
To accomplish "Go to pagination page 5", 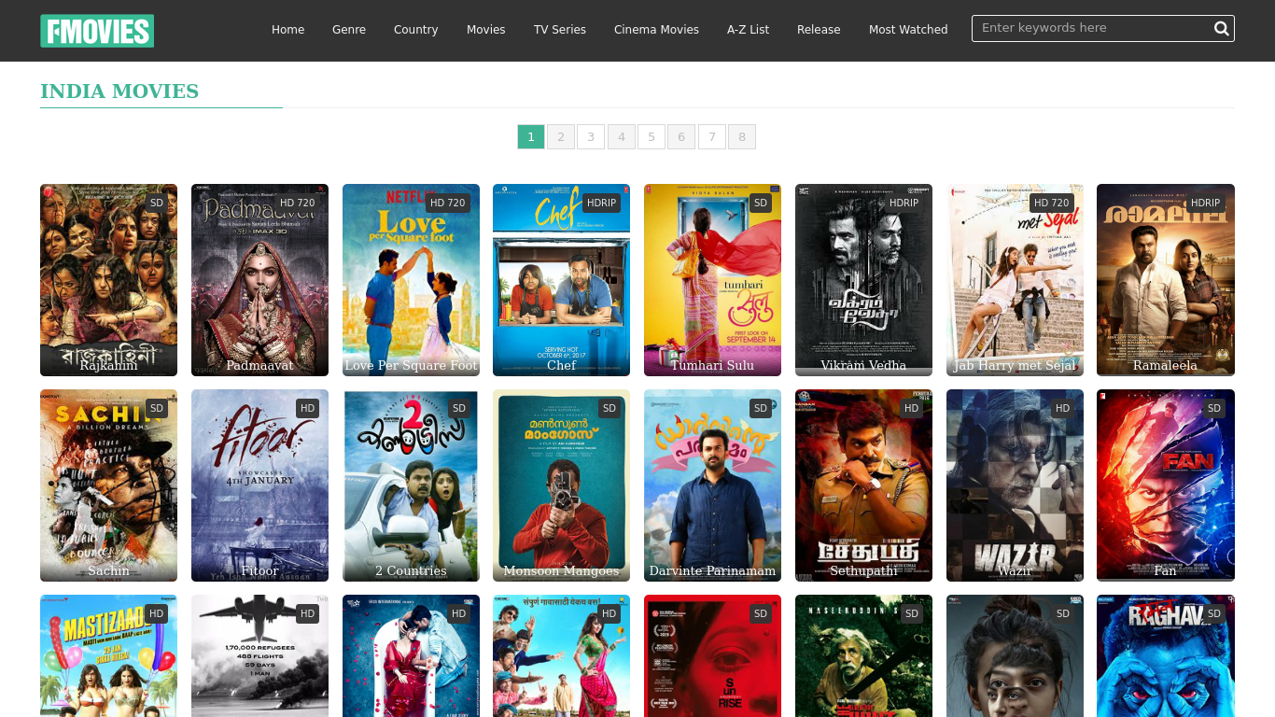I will [652, 137].
